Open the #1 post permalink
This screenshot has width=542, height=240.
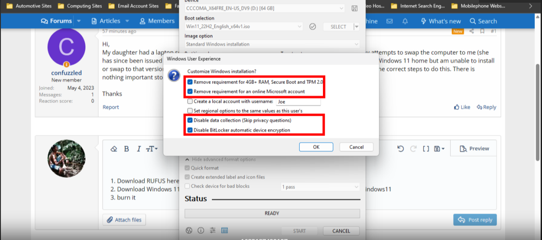tap(493, 31)
